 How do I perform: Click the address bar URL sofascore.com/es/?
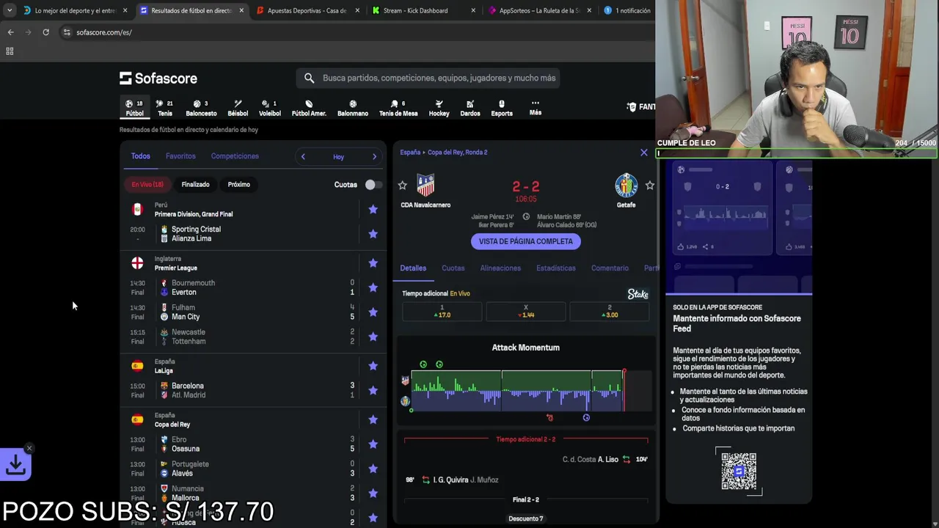104,32
